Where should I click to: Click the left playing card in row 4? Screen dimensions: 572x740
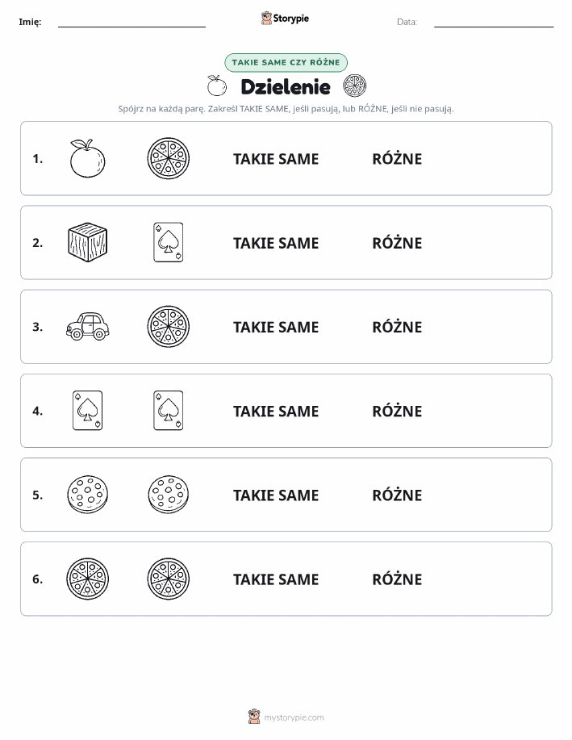(x=88, y=411)
